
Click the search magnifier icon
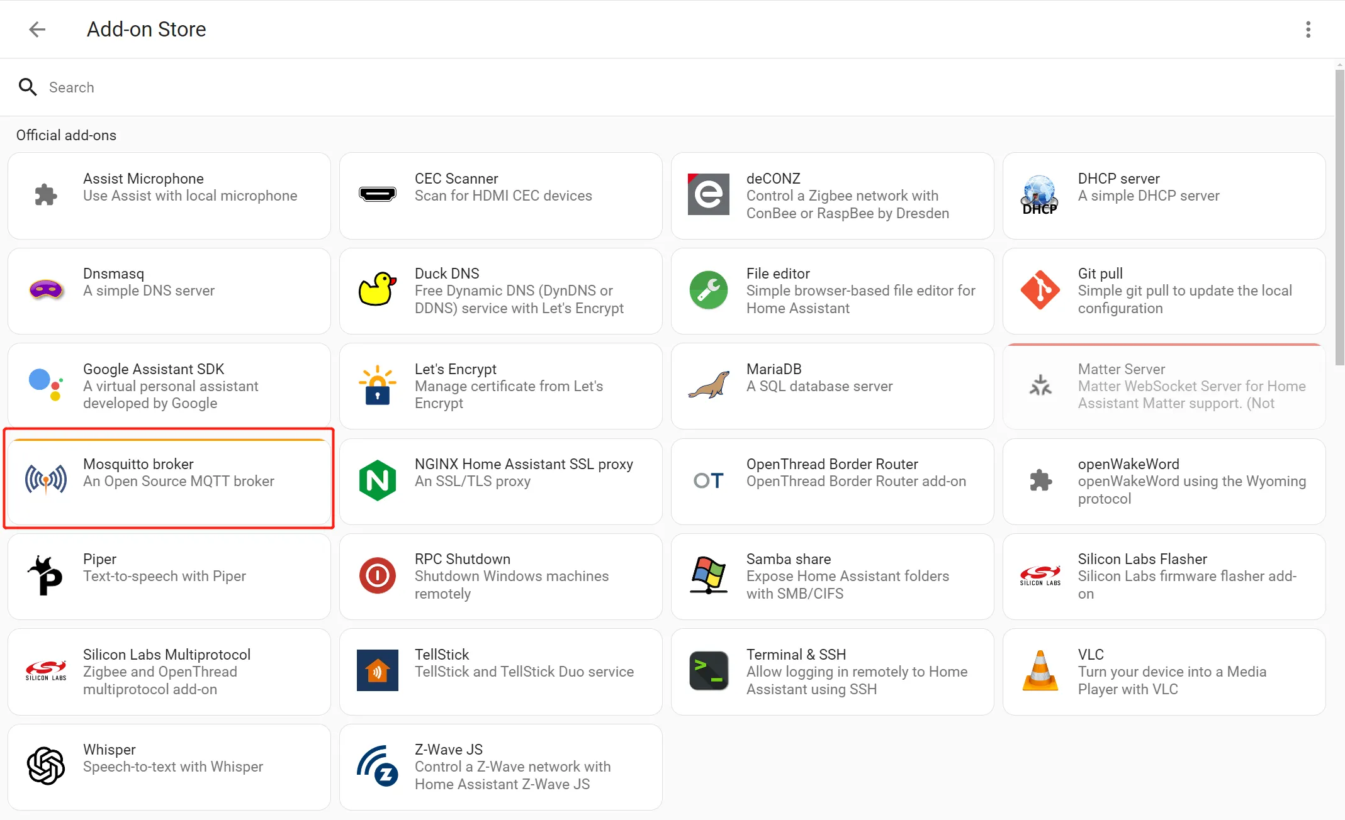[28, 87]
